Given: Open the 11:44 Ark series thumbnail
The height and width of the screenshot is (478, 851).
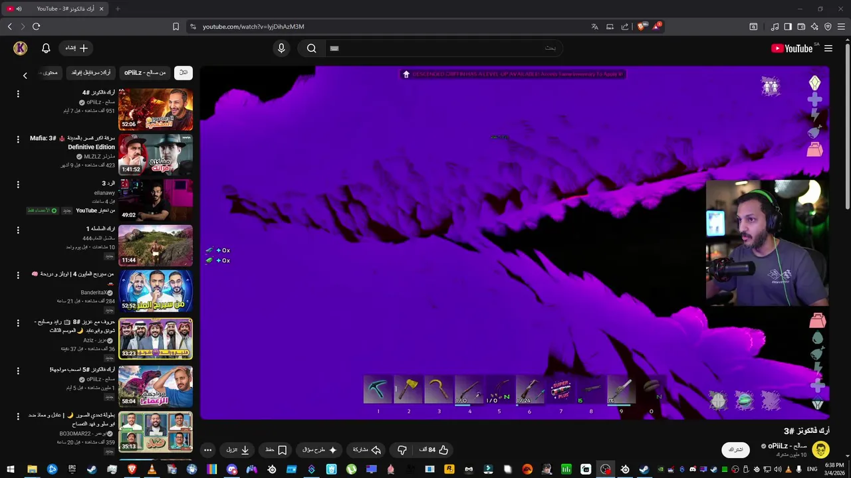Looking at the screenshot, I should [156, 246].
